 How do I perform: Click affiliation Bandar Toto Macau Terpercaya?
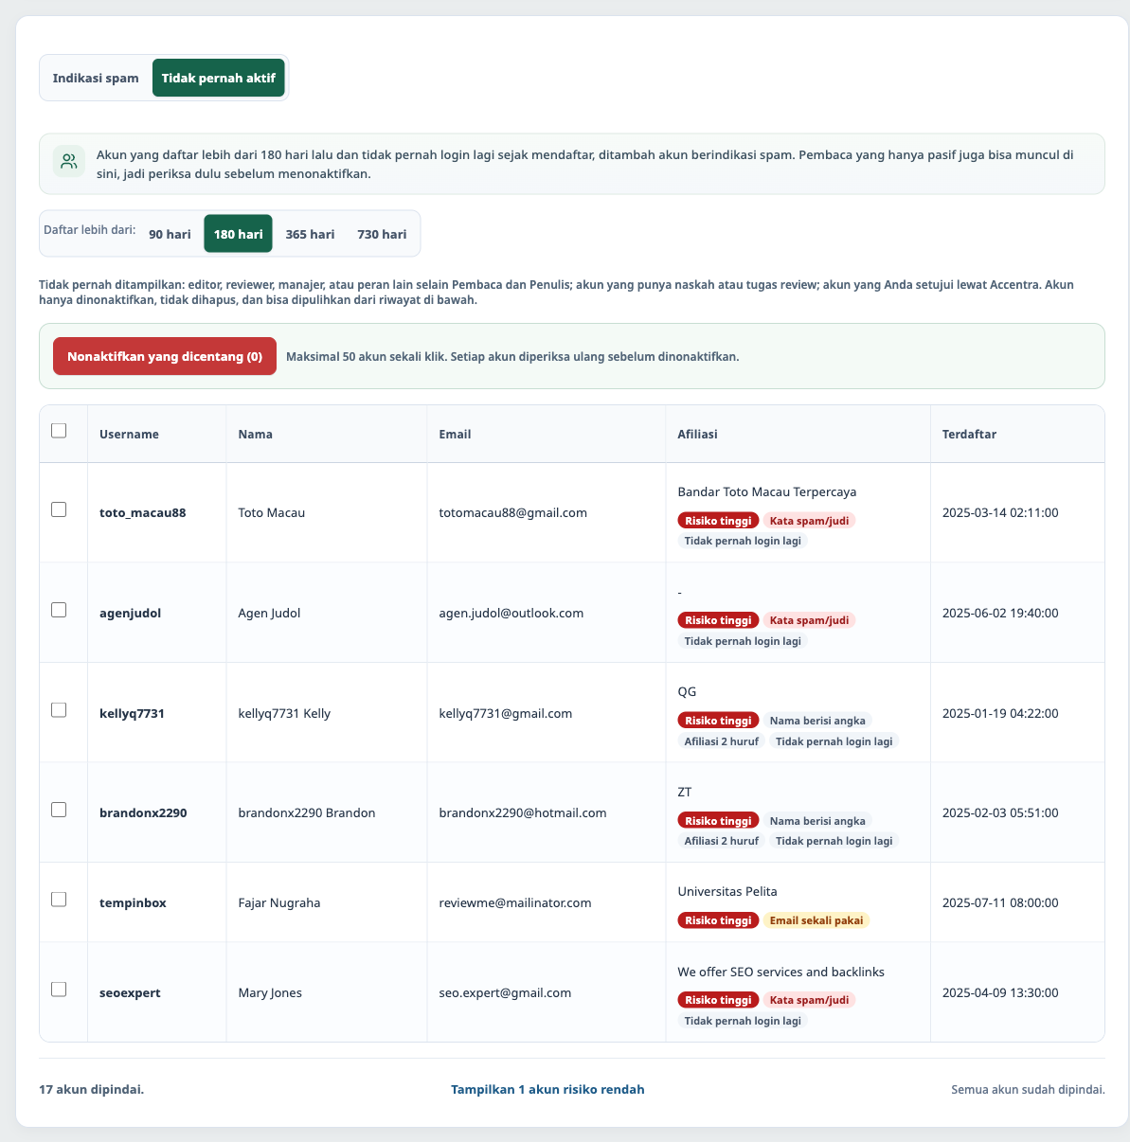point(767,491)
